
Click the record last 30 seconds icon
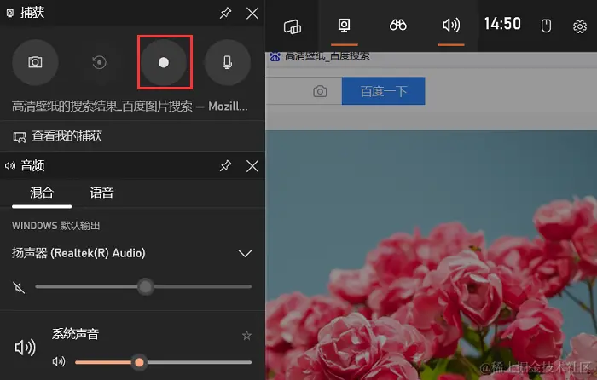(99, 62)
